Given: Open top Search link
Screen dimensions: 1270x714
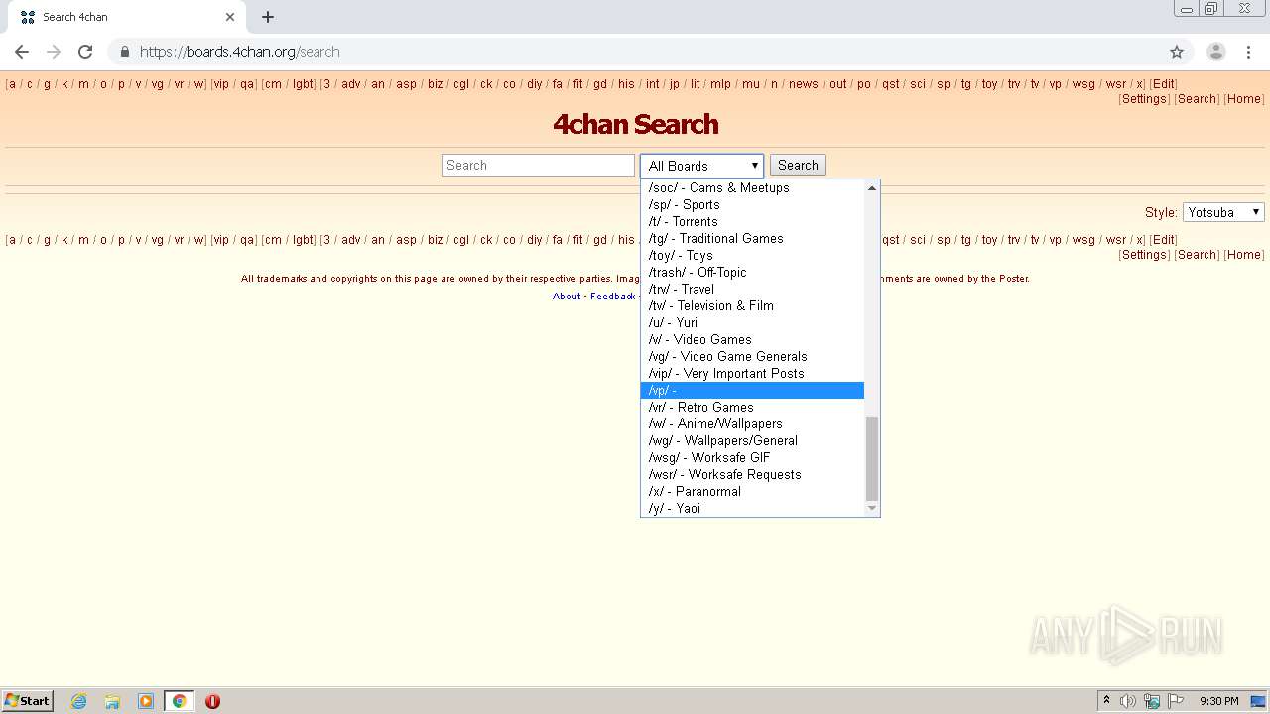Looking at the screenshot, I should (1197, 99).
